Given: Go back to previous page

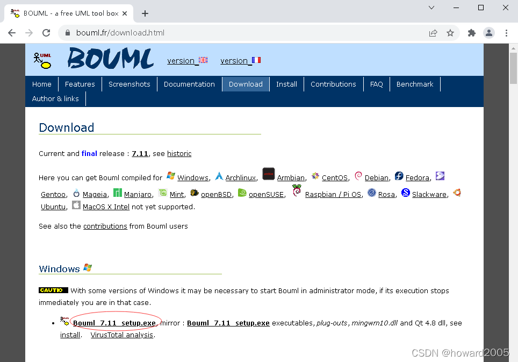Looking at the screenshot, I should 12,33.
